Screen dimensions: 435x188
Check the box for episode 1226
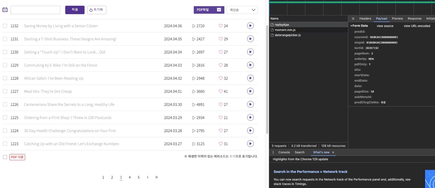click(5, 105)
